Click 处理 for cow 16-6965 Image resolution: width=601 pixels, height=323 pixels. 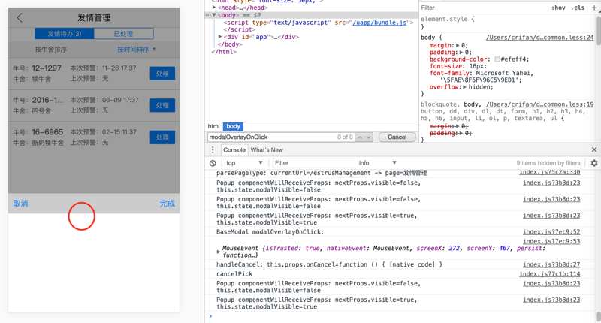point(162,137)
